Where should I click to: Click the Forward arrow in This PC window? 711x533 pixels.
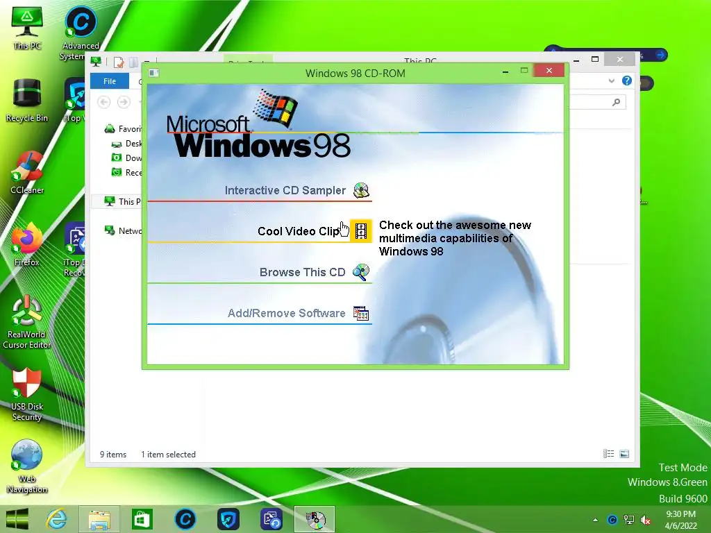124,102
